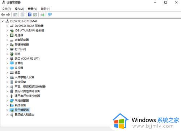Click the human interface device icon
Image resolution: width=181 pixels, height=131 pixels.
coord(12,77)
